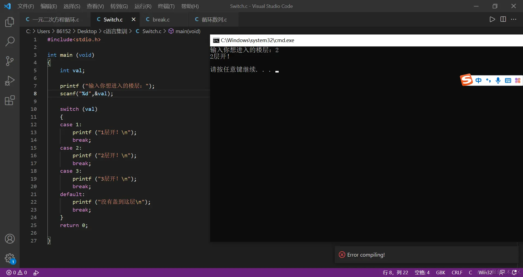Open errors and warnings count in status bar
Screen dimensions: 523x277
[17, 272]
